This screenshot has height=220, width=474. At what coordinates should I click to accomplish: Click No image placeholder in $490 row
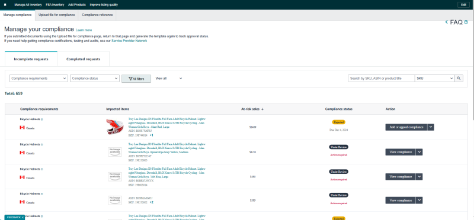click(x=115, y=177)
